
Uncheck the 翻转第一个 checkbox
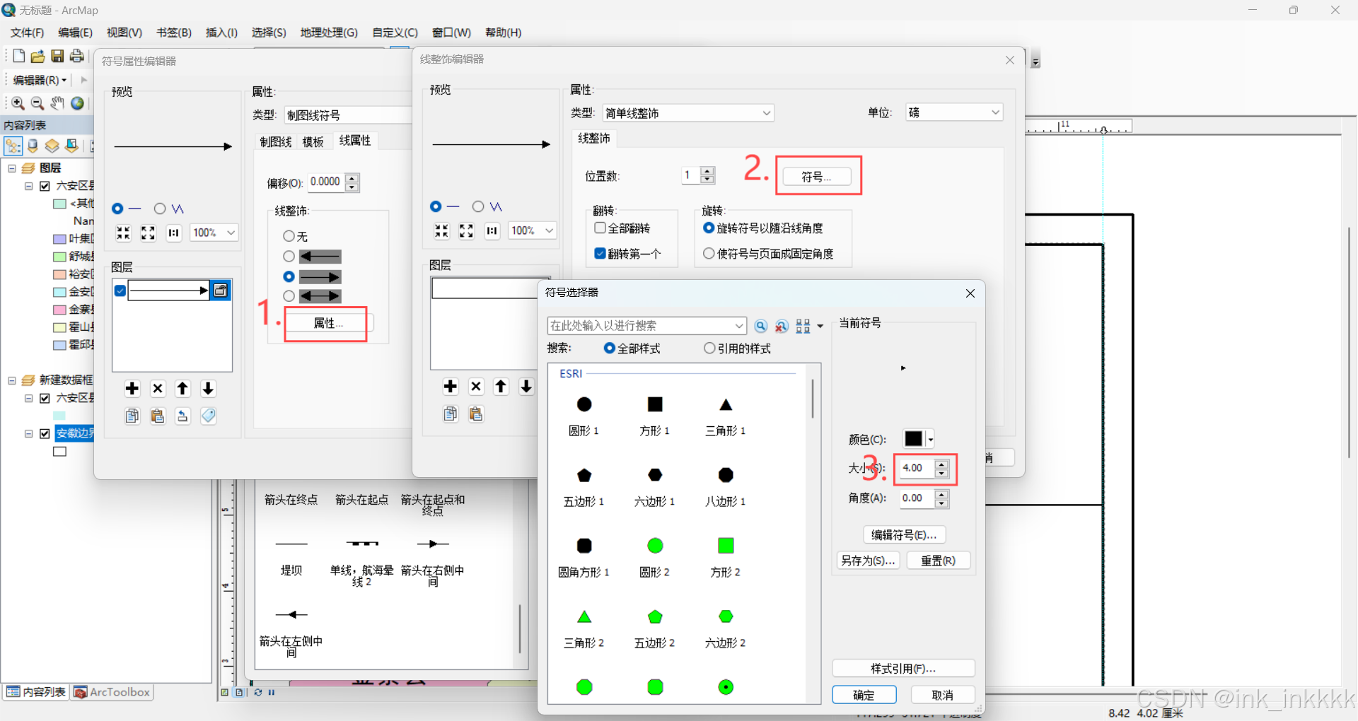click(600, 254)
